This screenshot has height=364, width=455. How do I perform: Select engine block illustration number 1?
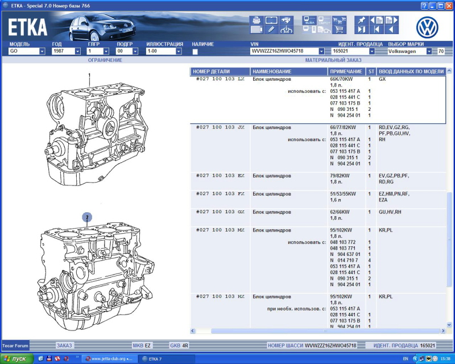[x=89, y=75]
